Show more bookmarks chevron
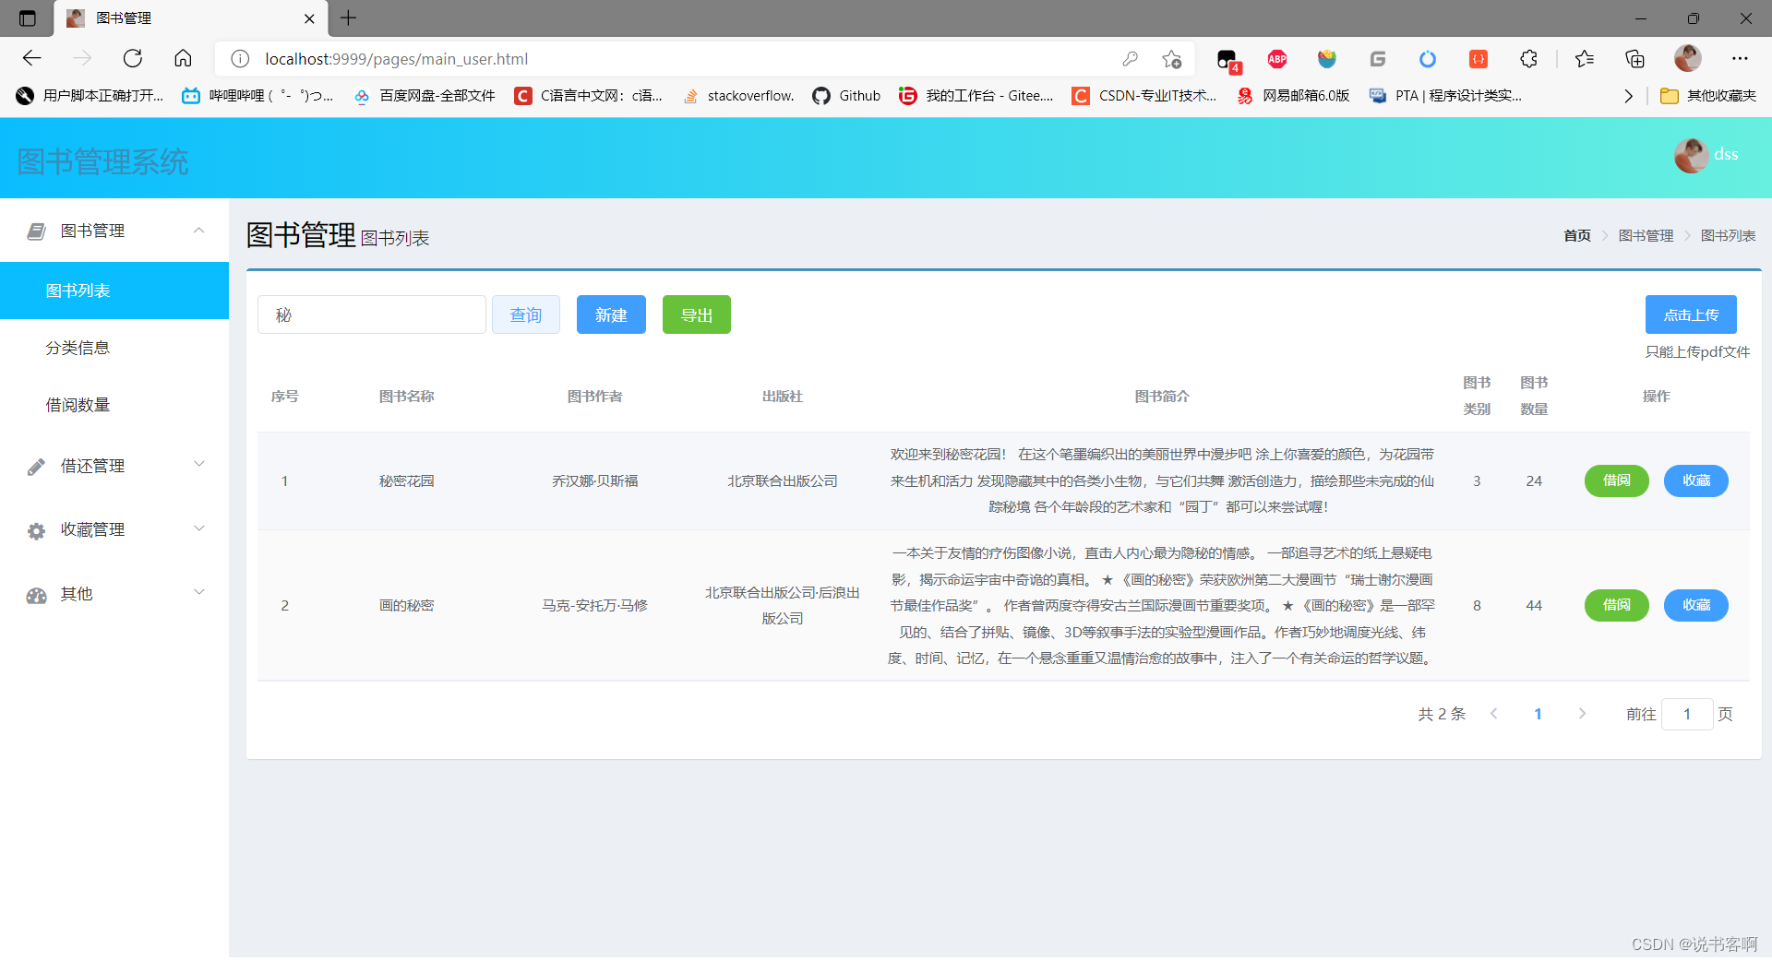Image resolution: width=1772 pixels, height=961 pixels. click(1628, 96)
